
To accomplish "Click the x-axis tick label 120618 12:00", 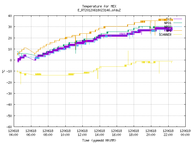I will [x=82, y=133].
